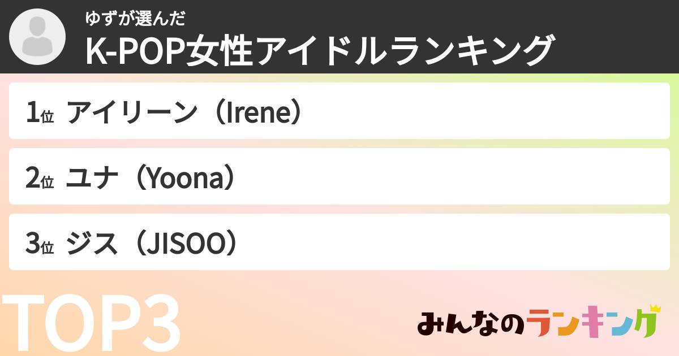Select the 1位 rank label
The height and width of the screenshot is (356, 679).
(x=39, y=114)
